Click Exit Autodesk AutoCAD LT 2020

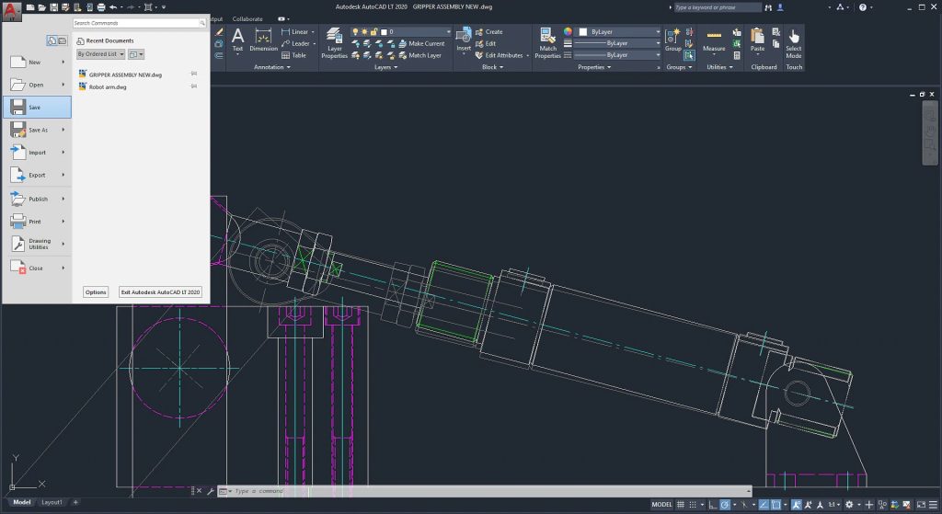pos(160,291)
